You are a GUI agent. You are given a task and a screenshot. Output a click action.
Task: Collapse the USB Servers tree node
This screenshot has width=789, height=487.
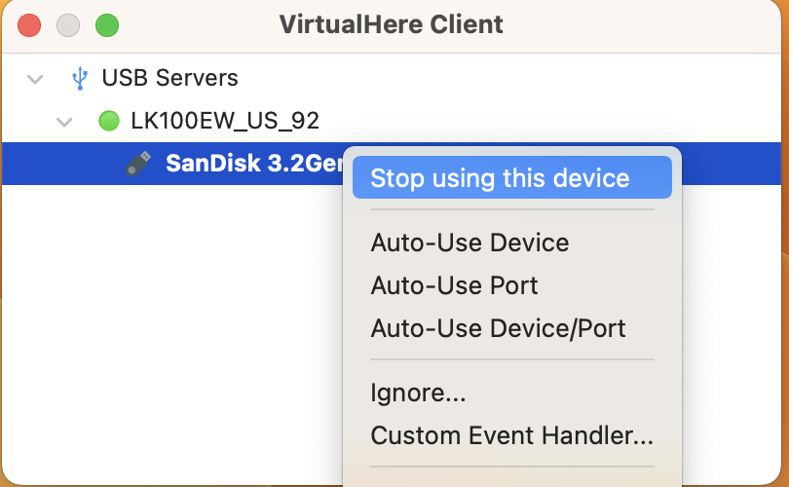(36, 78)
